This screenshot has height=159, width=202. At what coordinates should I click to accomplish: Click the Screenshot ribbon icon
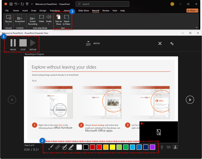tap(20, 17)
